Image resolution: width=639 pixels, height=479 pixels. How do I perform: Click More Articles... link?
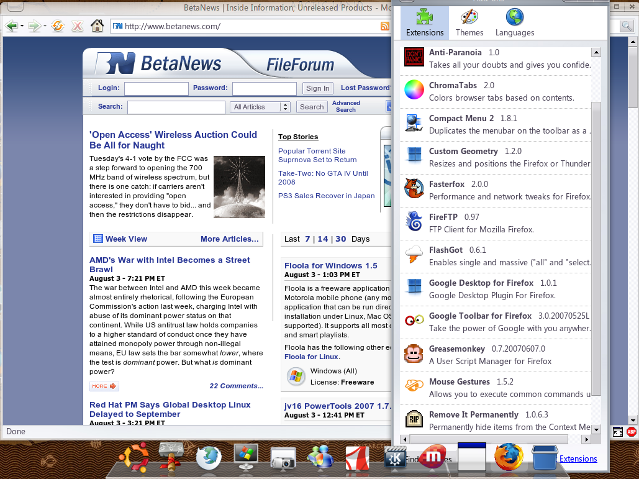pyautogui.click(x=229, y=239)
